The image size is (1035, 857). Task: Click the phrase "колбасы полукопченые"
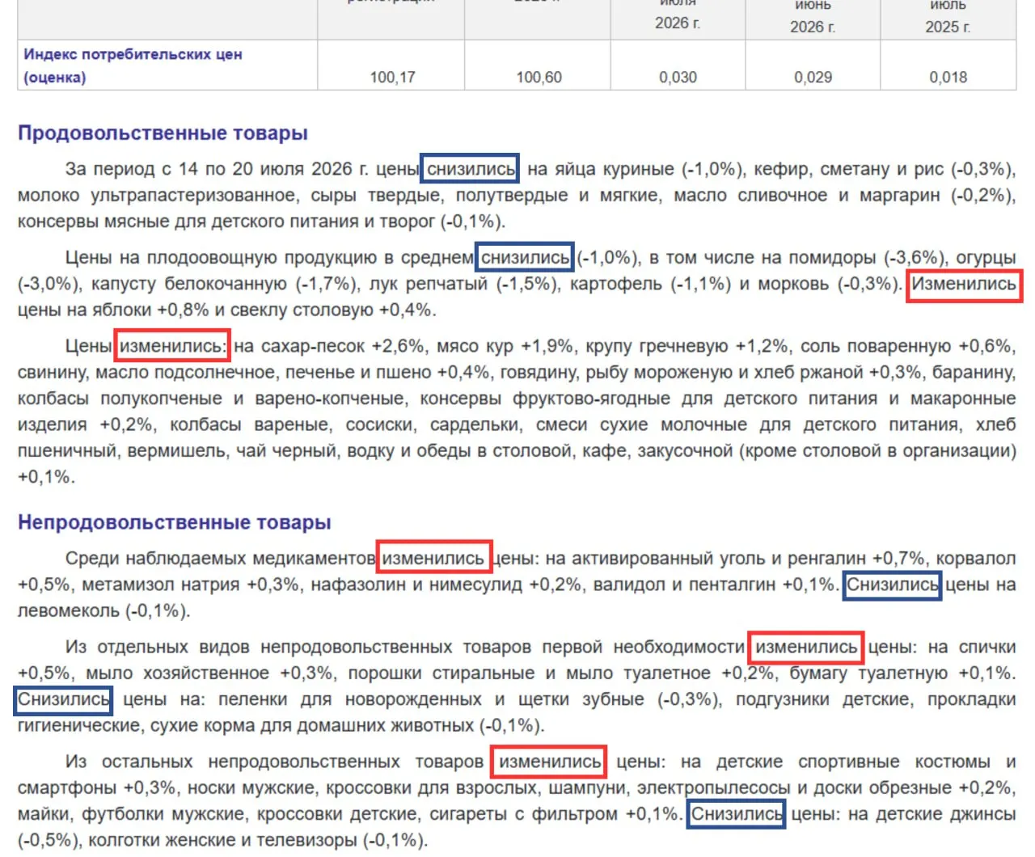click(x=120, y=399)
